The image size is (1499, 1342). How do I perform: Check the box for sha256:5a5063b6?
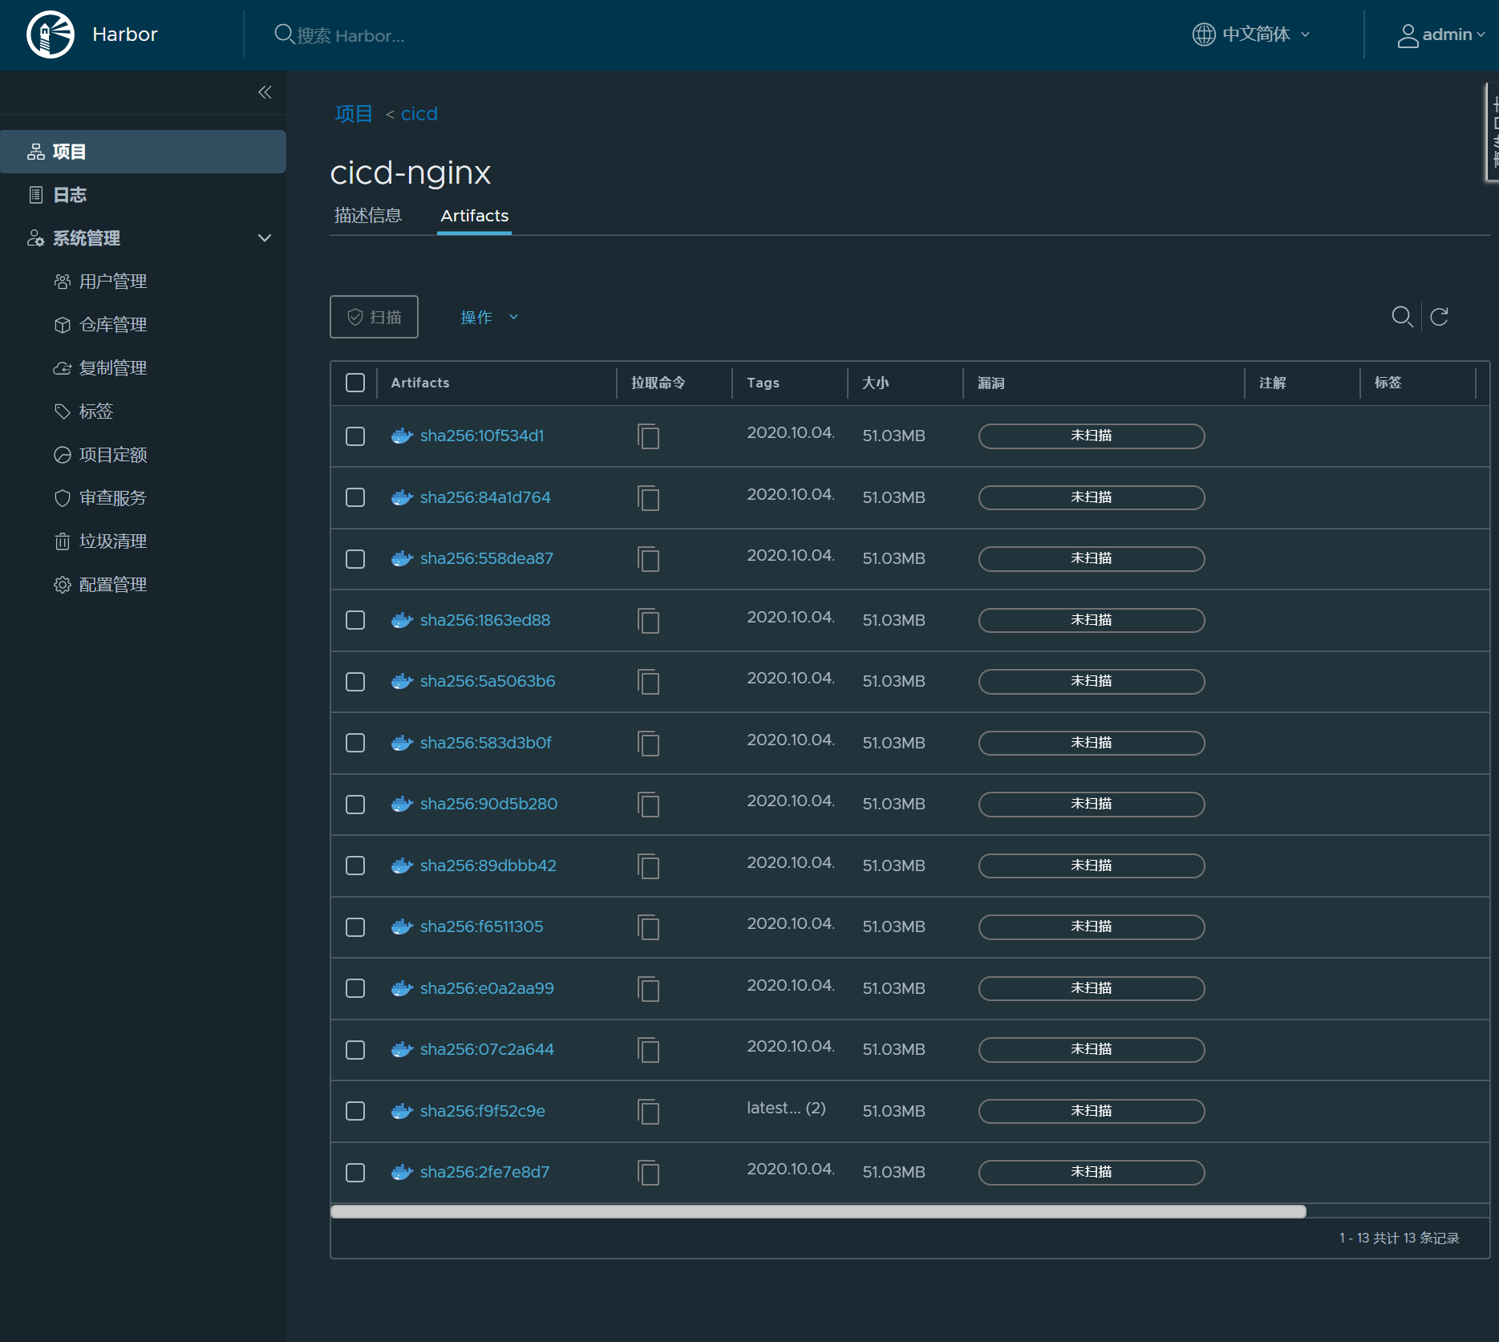pyautogui.click(x=355, y=681)
